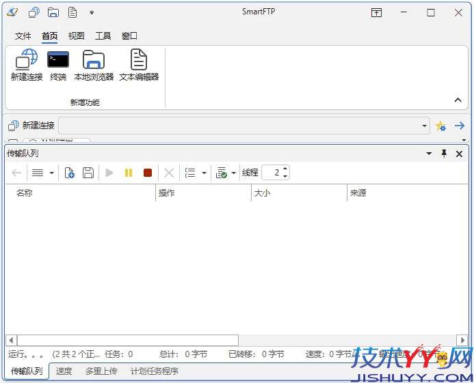Select the 传输队列 bottom tab
This screenshot has width=474, height=383.
[x=27, y=371]
